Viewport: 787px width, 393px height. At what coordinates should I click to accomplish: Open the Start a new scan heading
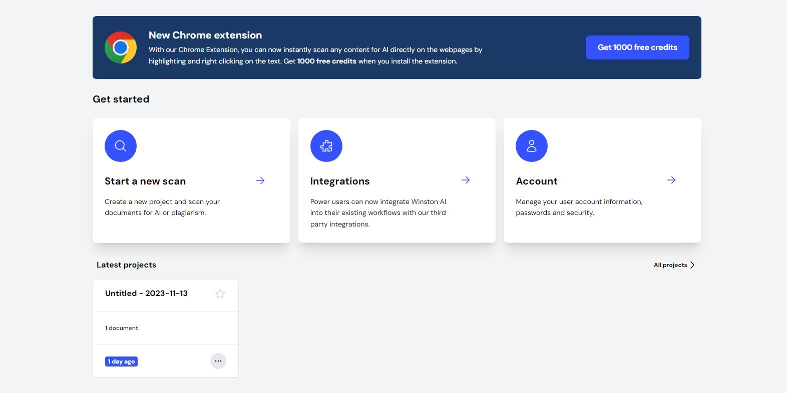(145, 181)
